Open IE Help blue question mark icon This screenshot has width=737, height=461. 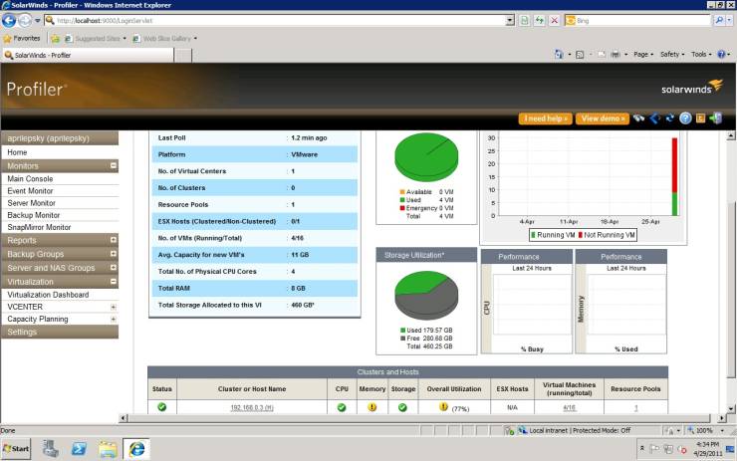coord(721,55)
